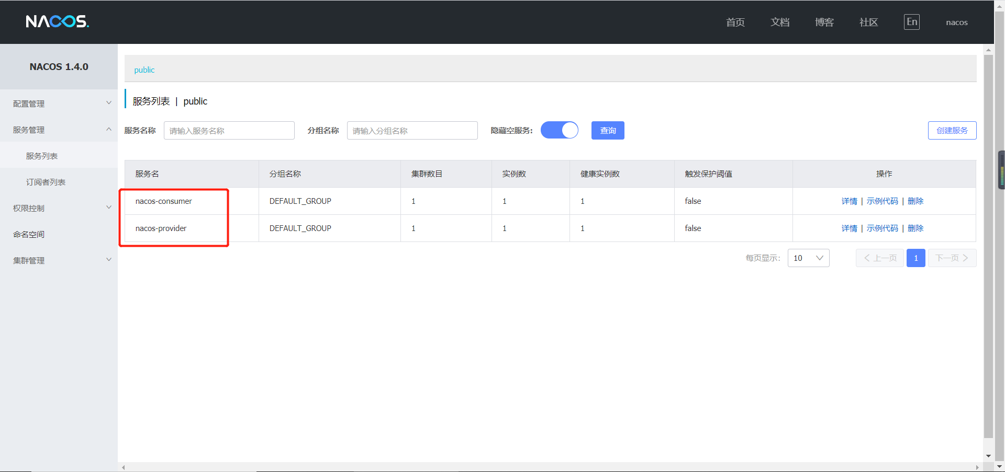Go to 首页 in top navigation
Screen dimensions: 1005x472
(735, 22)
